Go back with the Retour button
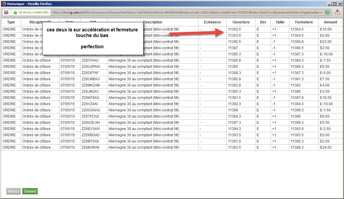 tap(13, 191)
